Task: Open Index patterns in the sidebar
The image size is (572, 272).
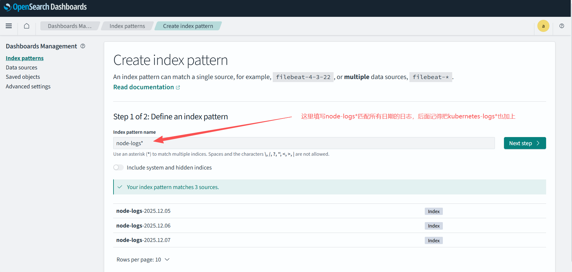Action: [25, 58]
